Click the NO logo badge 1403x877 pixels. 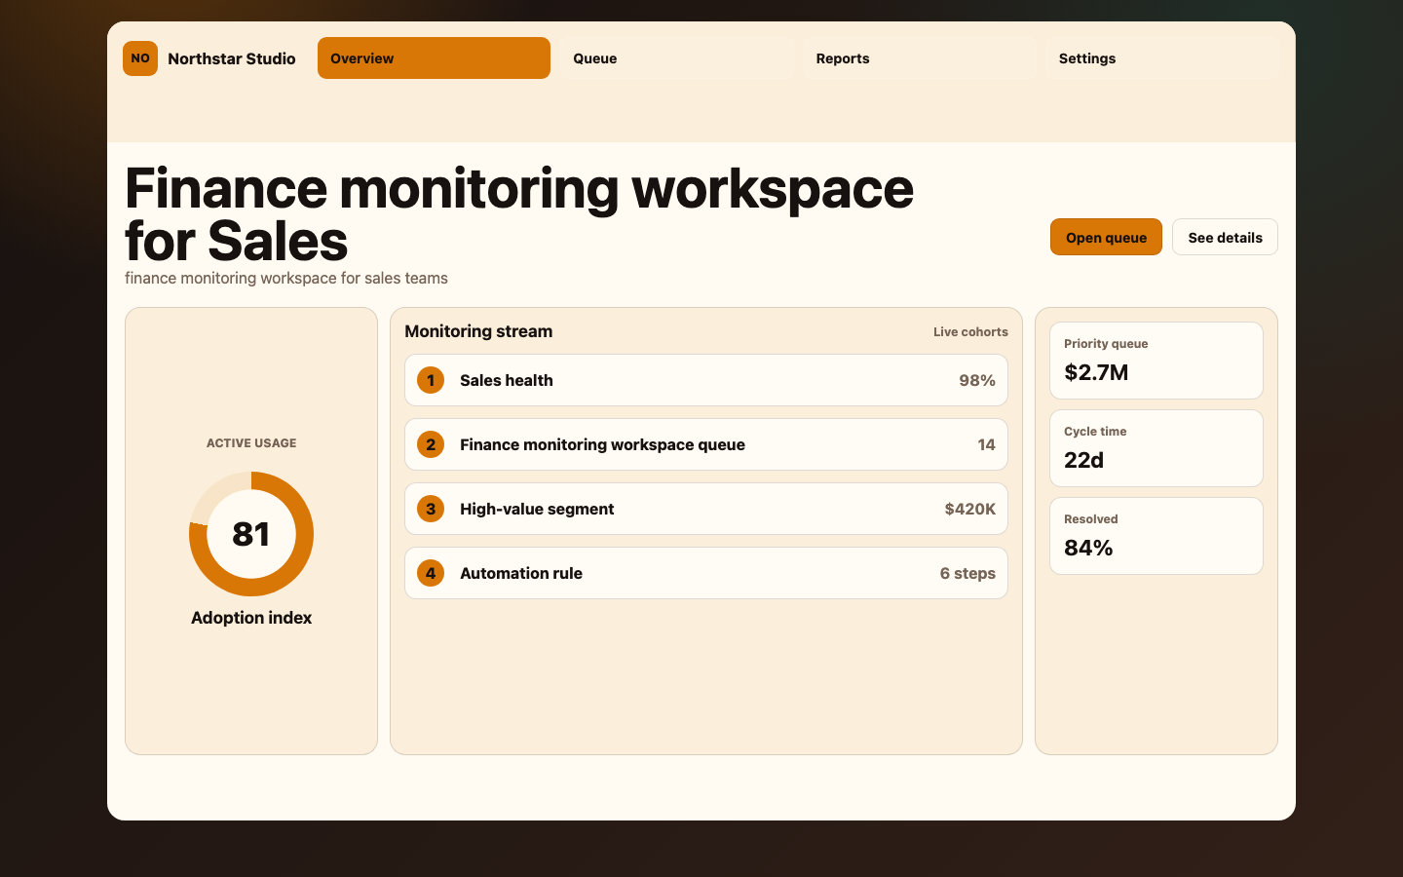140,58
